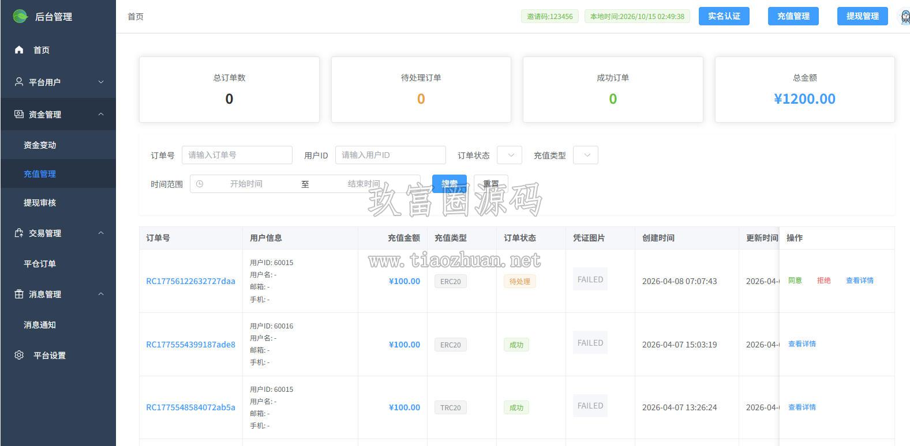Click the gear icon for 平台设置
The height and width of the screenshot is (446, 910).
pyautogui.click(x=19, y=355)
